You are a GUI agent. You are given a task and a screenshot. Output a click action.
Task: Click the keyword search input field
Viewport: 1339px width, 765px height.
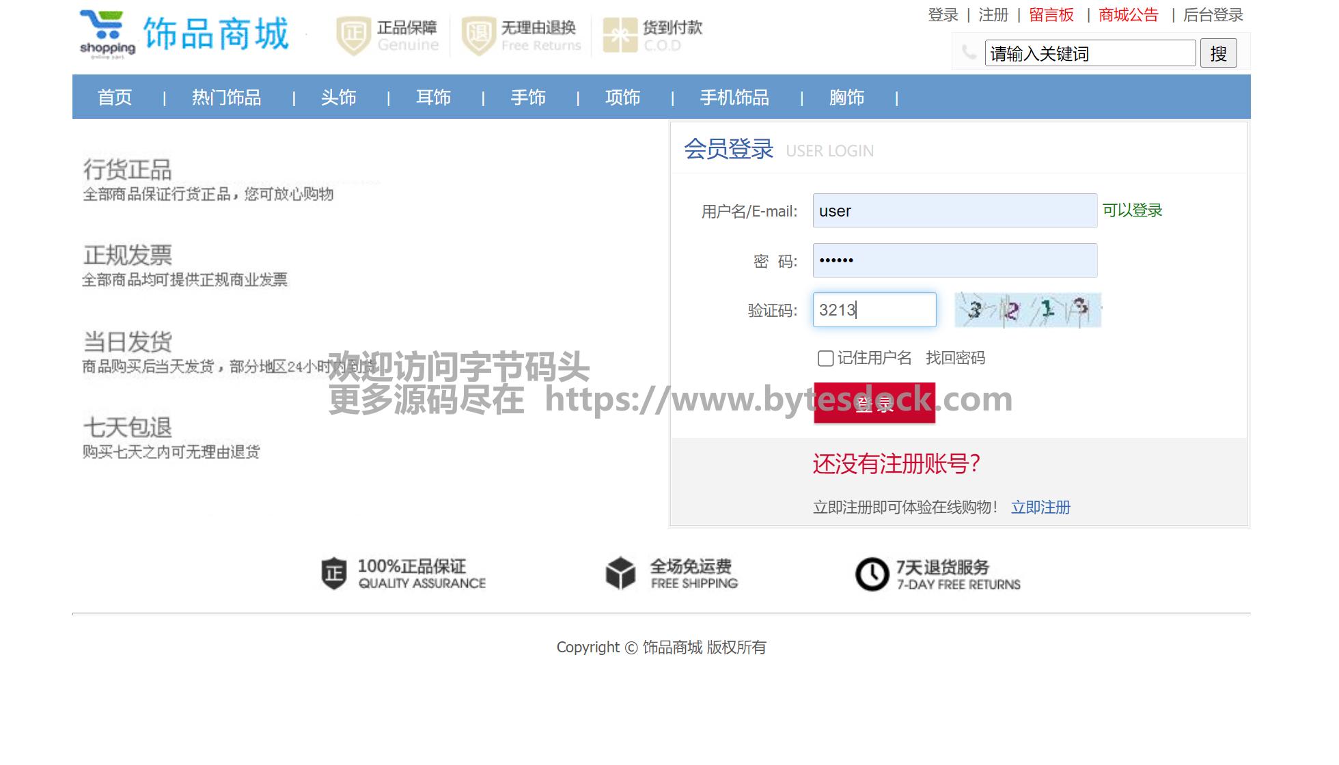(x=1090, y=54)
